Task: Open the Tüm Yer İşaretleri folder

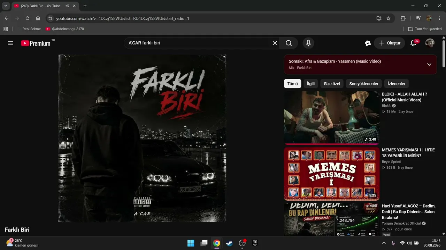Action: (425, 29)
